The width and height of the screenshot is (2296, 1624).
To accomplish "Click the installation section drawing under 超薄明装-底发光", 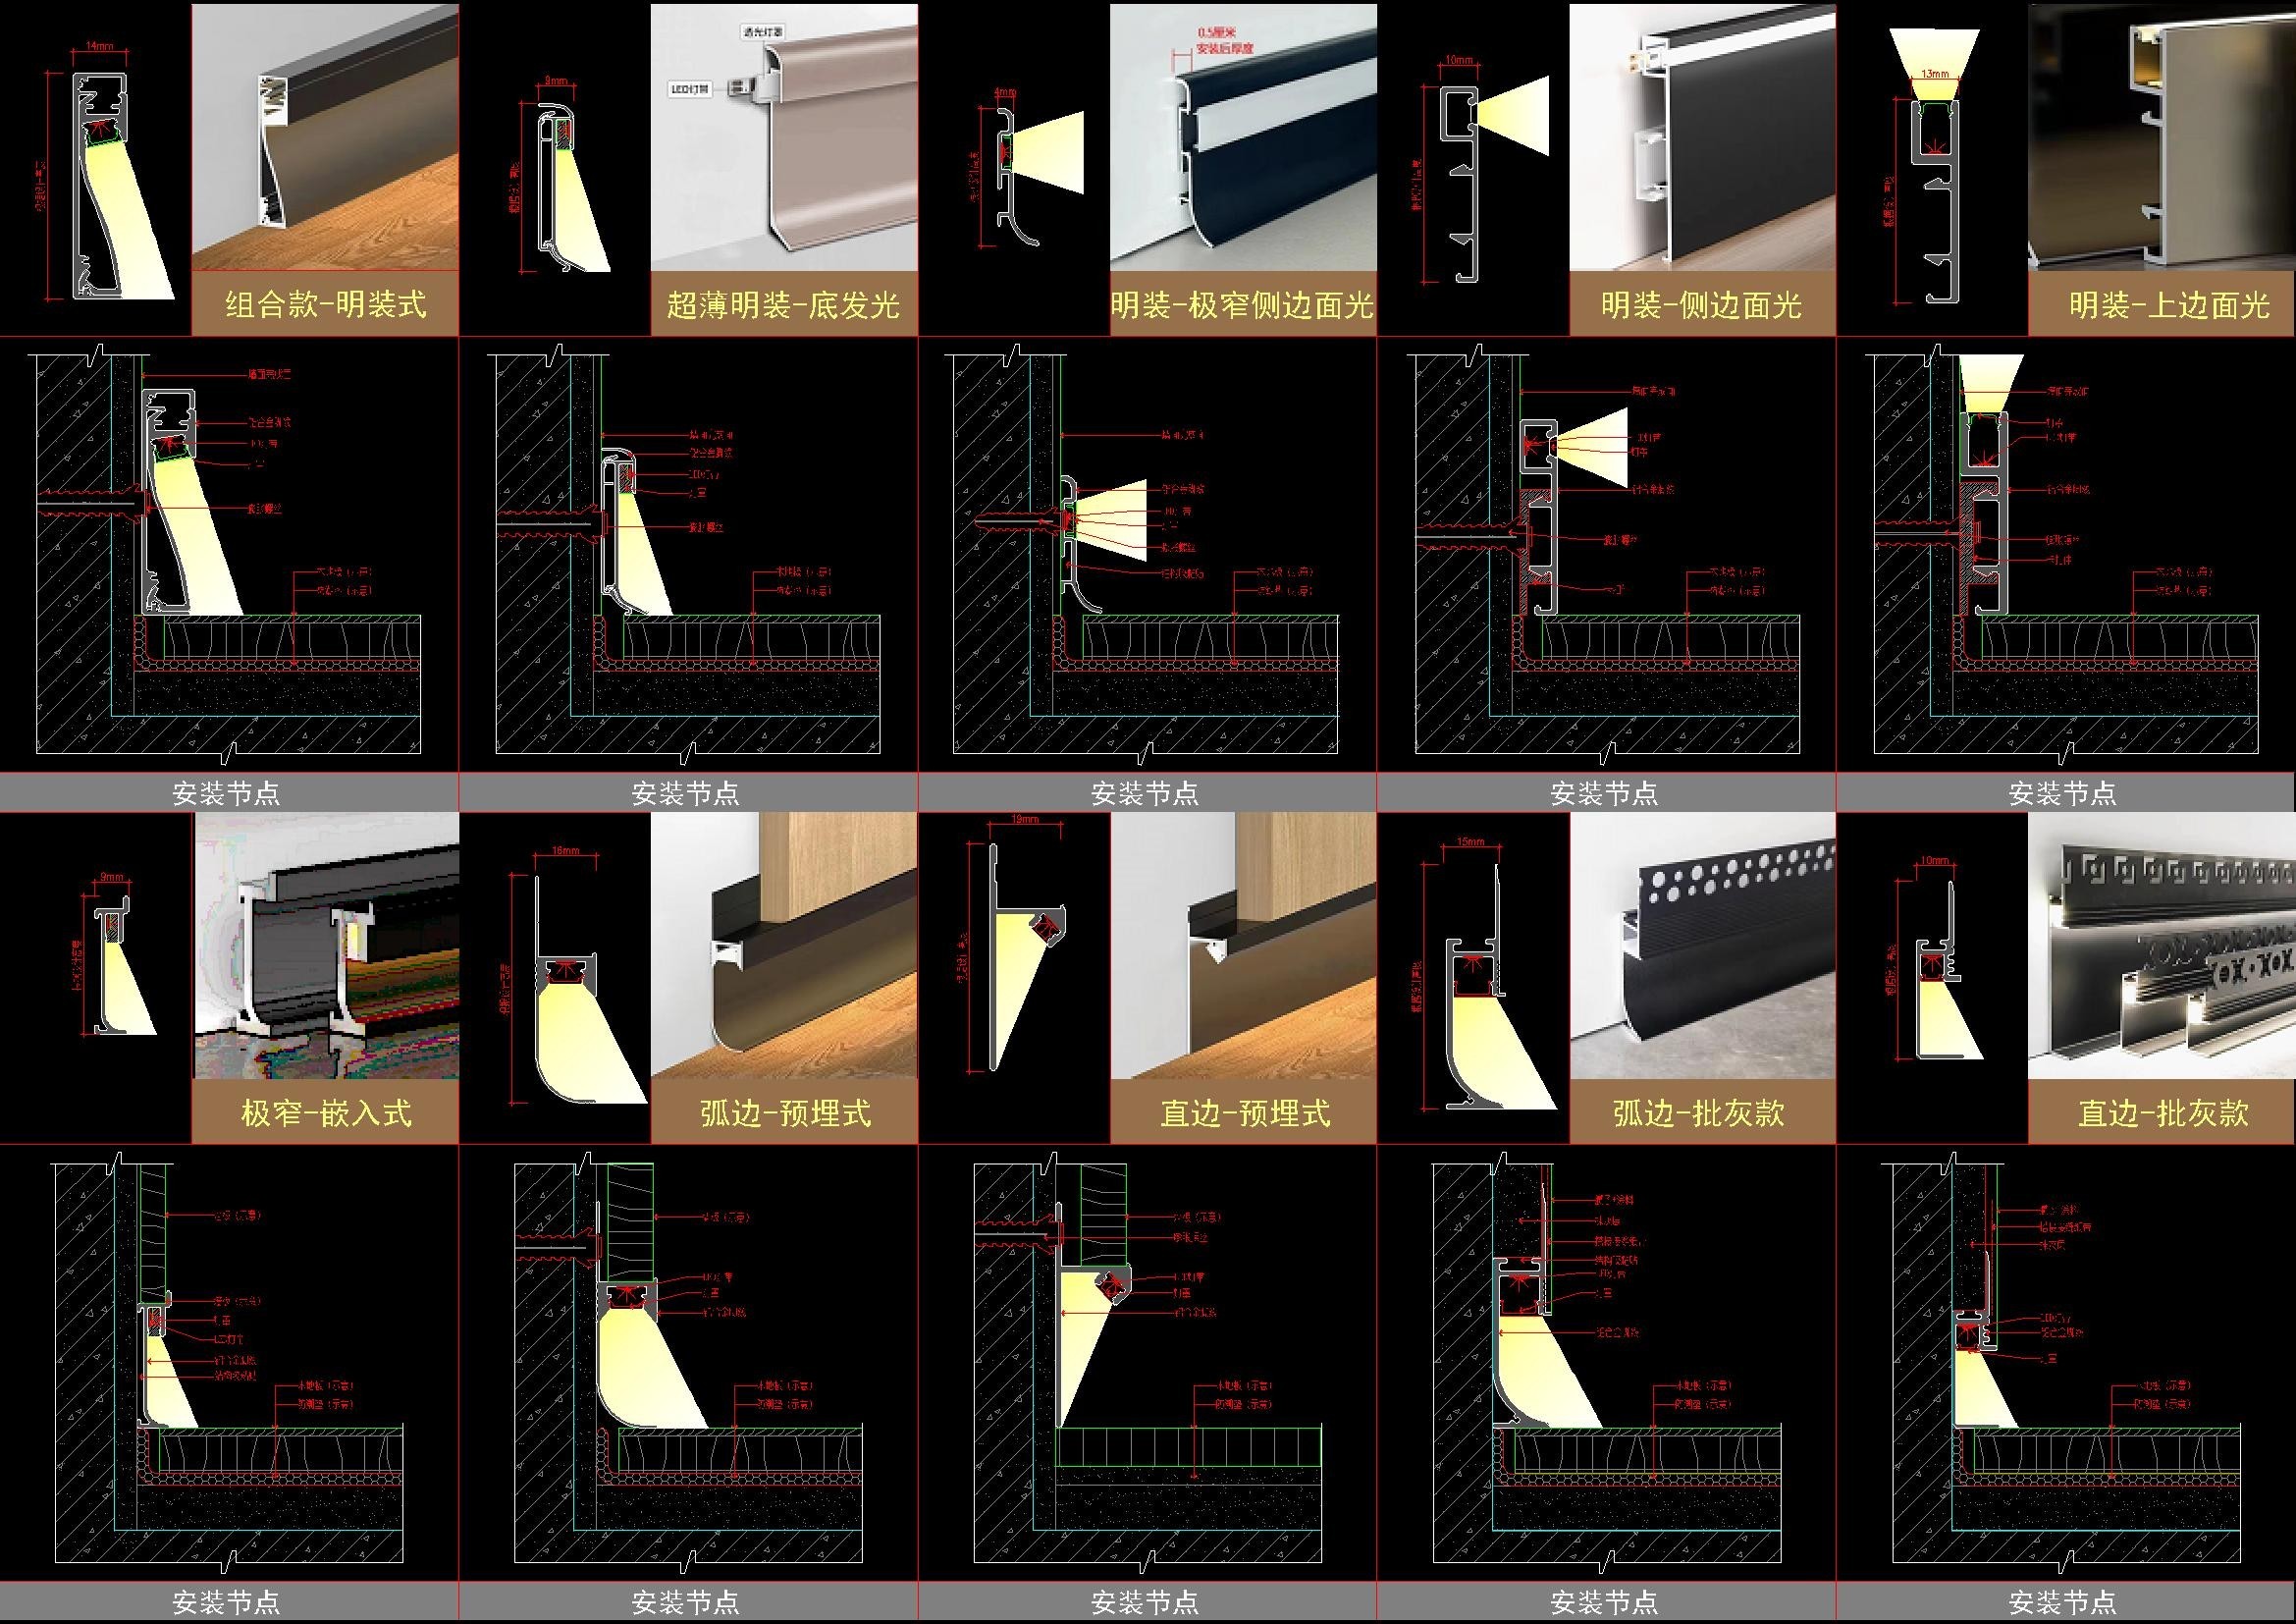I will [688, 554].
